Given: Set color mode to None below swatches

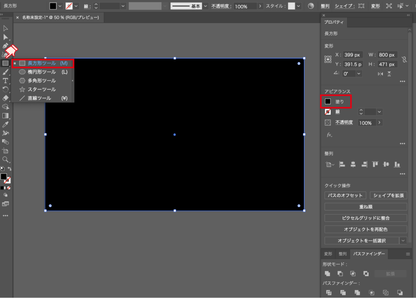Looking at the screenshot, I should pyautogui.click(x=9, y=188).
